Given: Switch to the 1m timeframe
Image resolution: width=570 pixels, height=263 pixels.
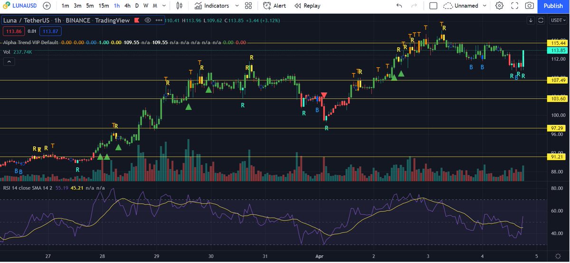Looking at the screenshot, I should pos(65,6).
